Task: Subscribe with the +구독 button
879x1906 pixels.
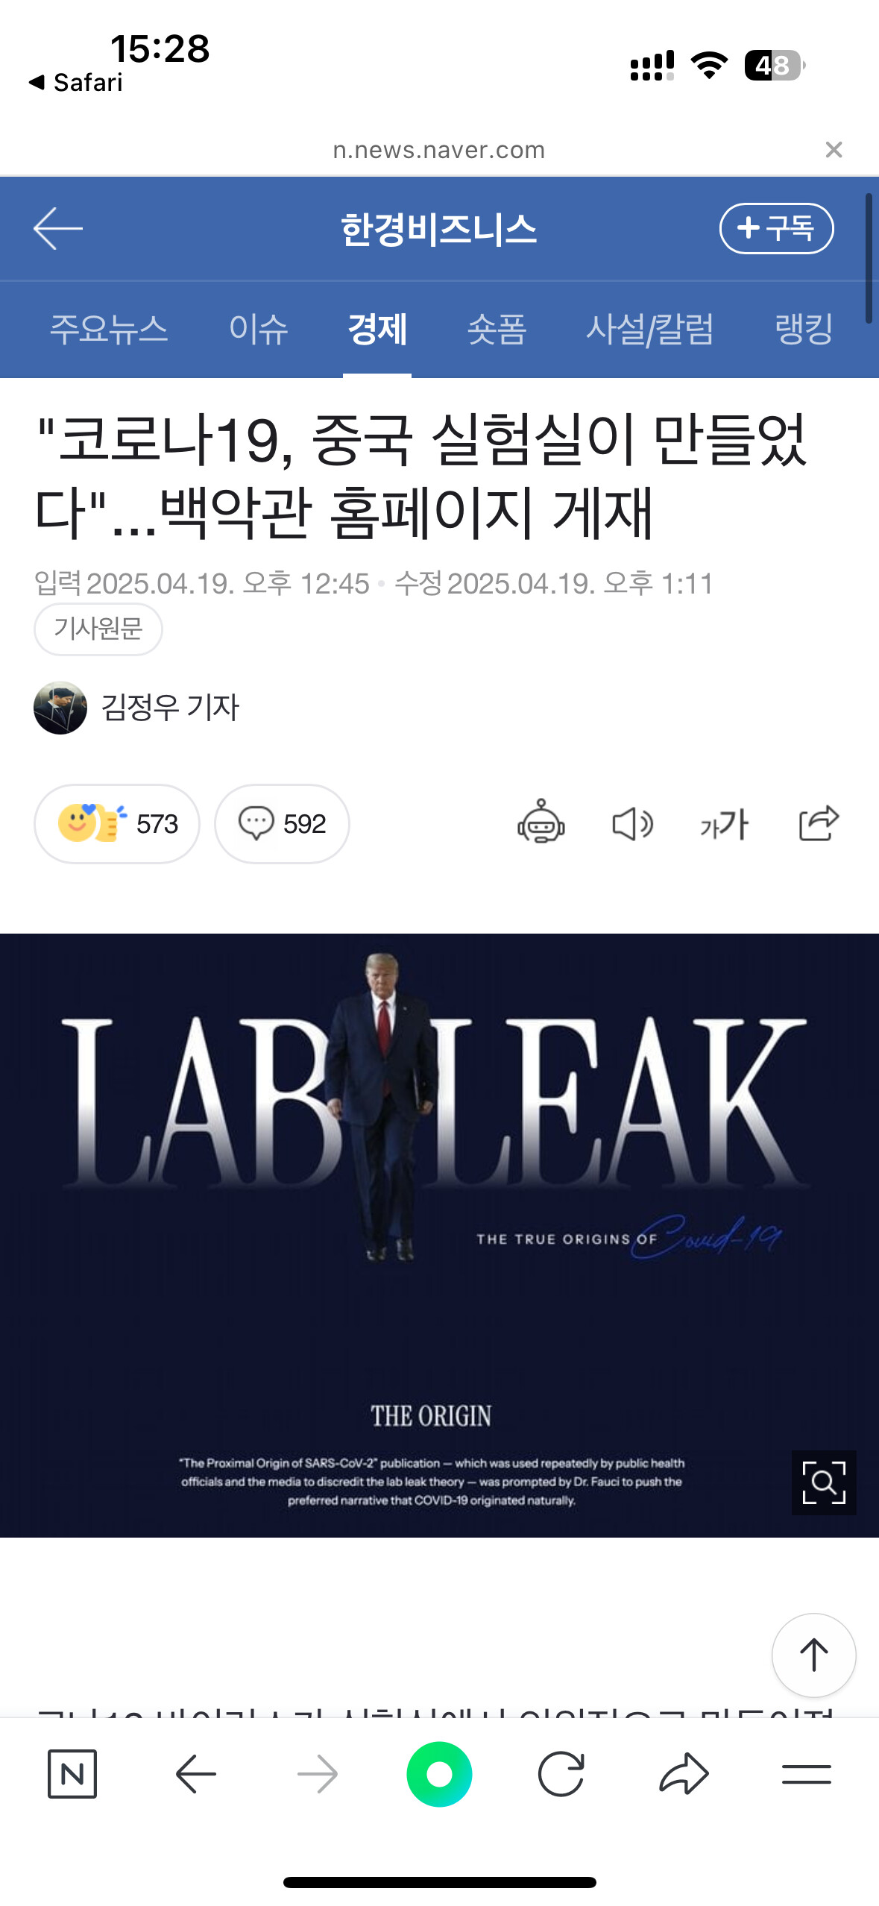Action: pos(776,228)
